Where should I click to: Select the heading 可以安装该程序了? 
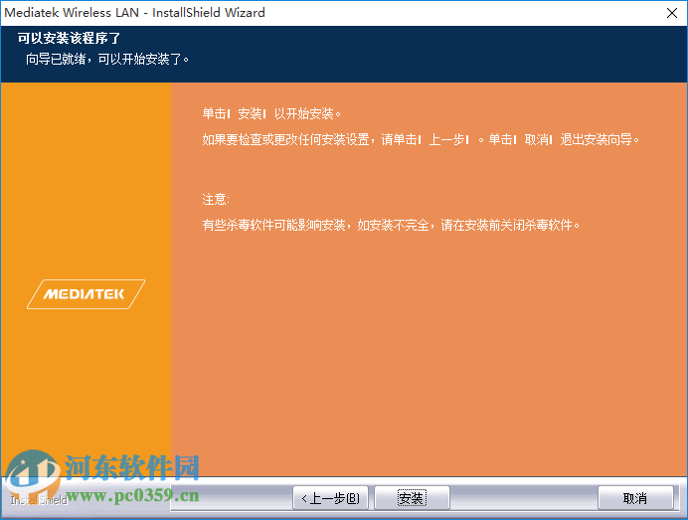coord(69,38)
